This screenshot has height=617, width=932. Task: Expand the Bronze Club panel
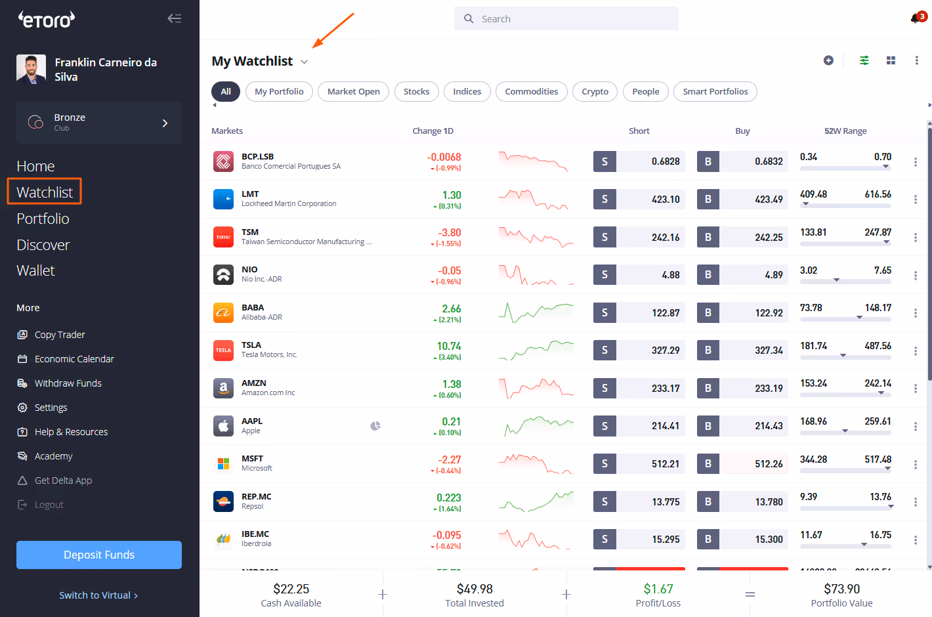99,123
